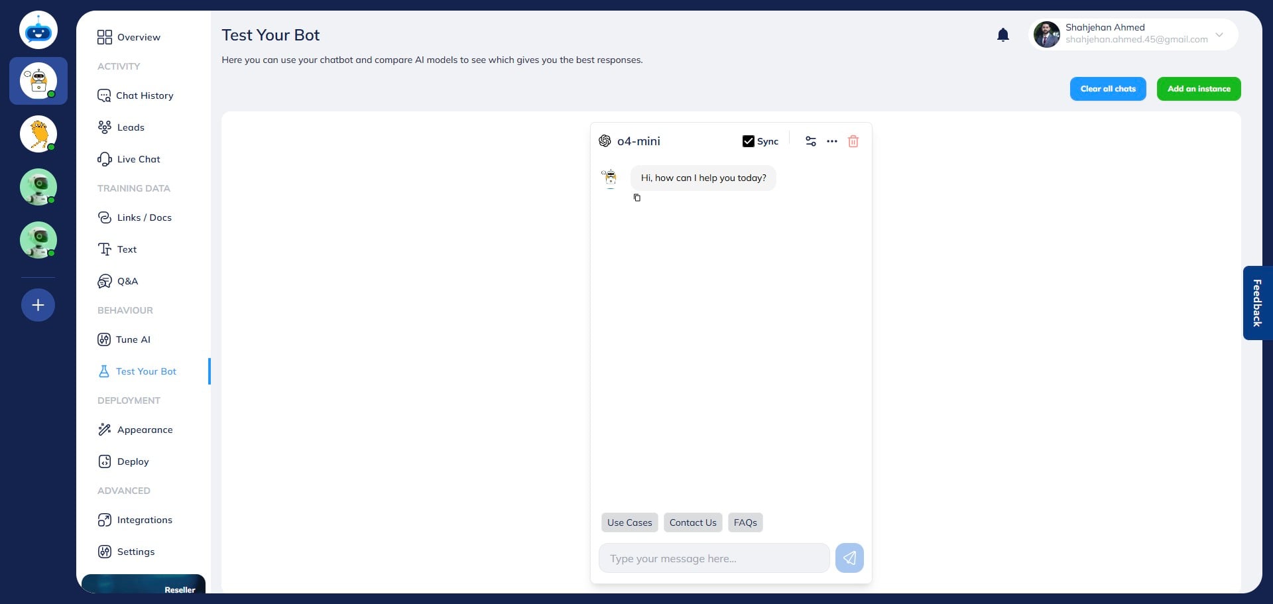Screen dimensions: 1273x604
Task: Open the Overview page
Action: [x=138, y=37]
